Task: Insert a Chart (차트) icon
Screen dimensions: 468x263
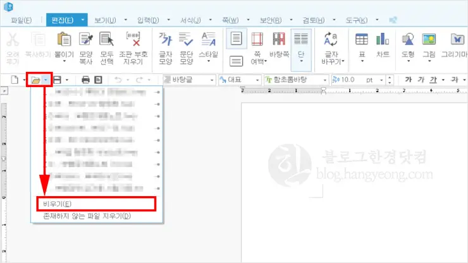Action: click(383, 39)
